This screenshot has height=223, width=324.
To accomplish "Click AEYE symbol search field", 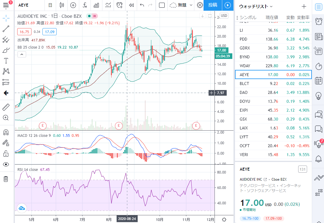I will [23, 5].
